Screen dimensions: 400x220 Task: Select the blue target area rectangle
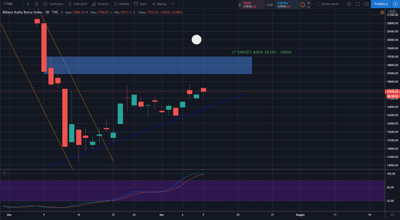(149, 65)
